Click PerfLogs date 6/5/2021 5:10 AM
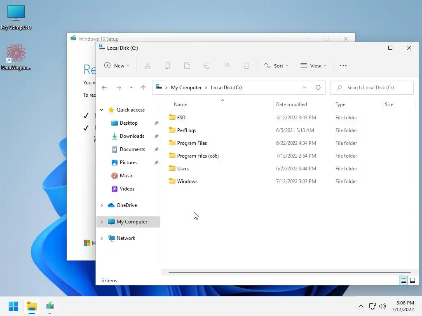 295,130
